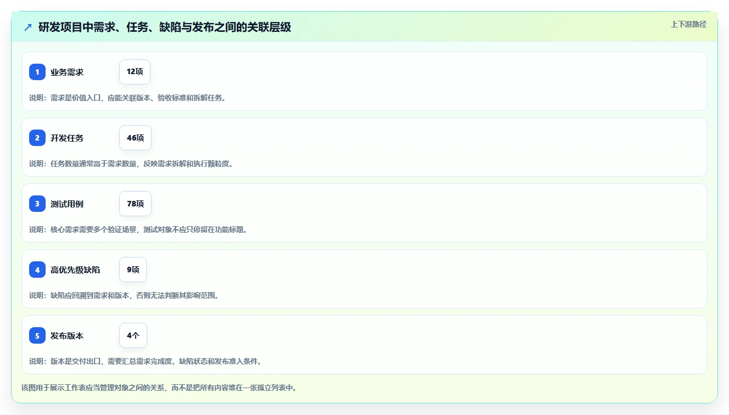Click the number 2 badge for 开发任务
The height and width of the screenshot is (415, 729).
[37, 138]
